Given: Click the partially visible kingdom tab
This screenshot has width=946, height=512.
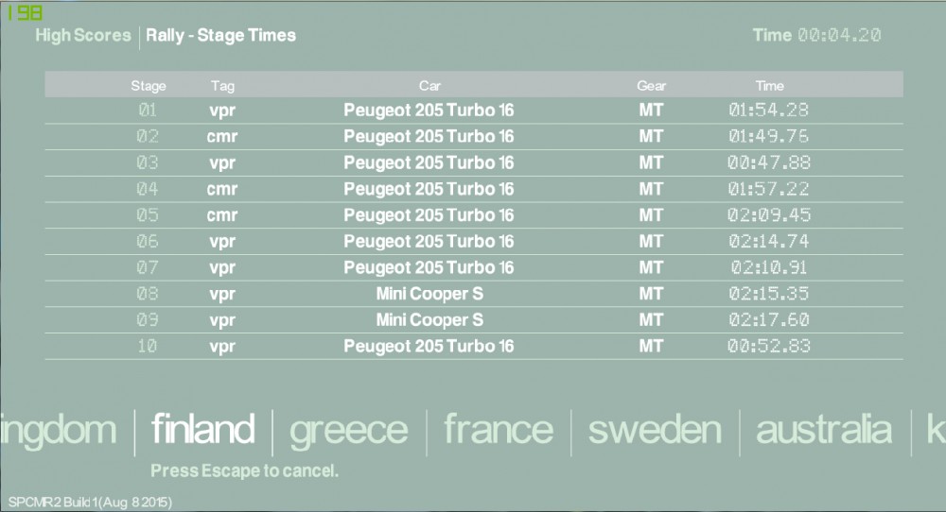Looking at the screenshot, I should point(59,430).
